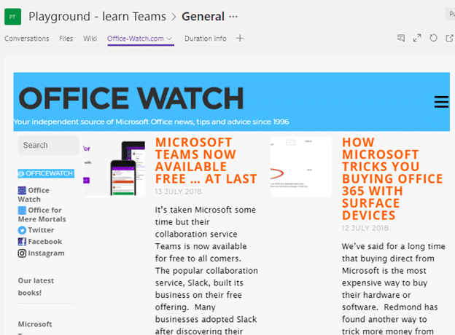Click the Twitter bird icon

pyautogui.click(x=22, y=230)
